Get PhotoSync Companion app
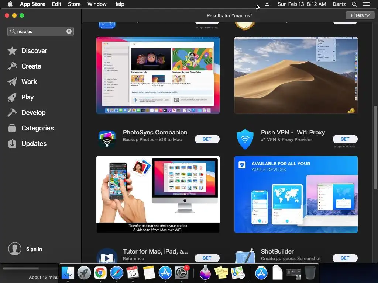 coord(207,139)
